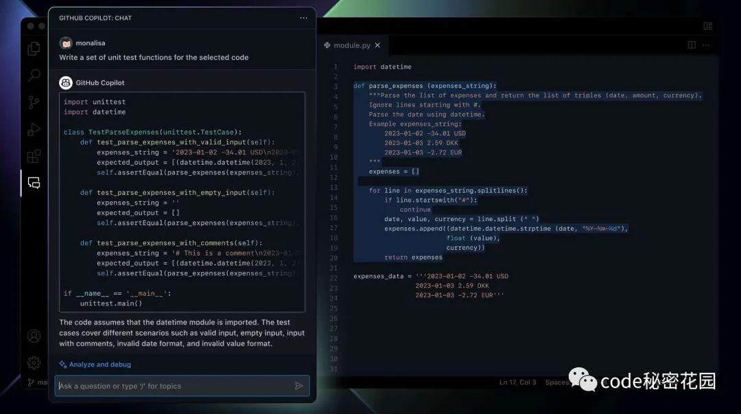Open the editor more actions ellipsis
This screenshot has width=741, height=414.
[706, 45]
